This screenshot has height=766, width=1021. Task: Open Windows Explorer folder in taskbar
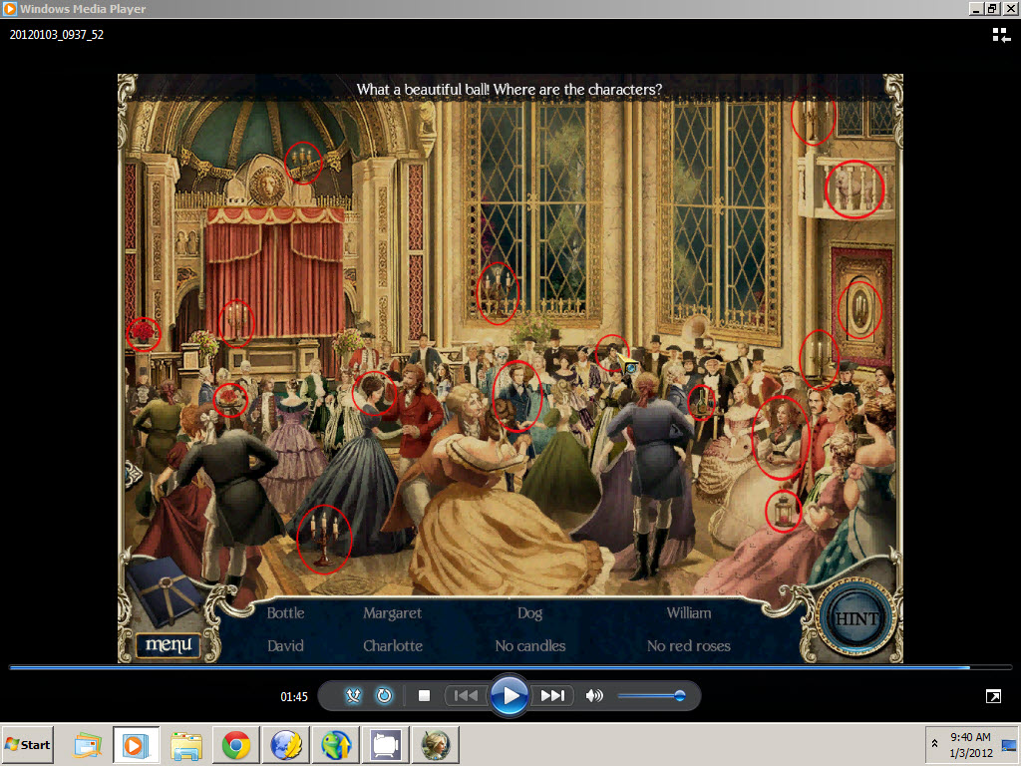click(x=185, y=745)
